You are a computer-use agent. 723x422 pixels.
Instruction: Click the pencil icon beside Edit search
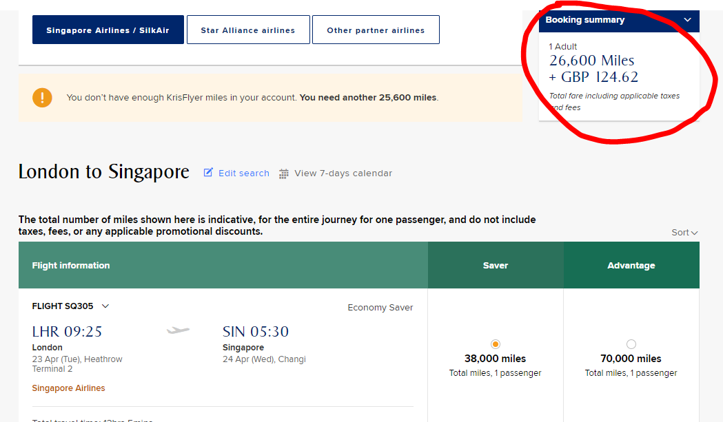click(208, 173)
